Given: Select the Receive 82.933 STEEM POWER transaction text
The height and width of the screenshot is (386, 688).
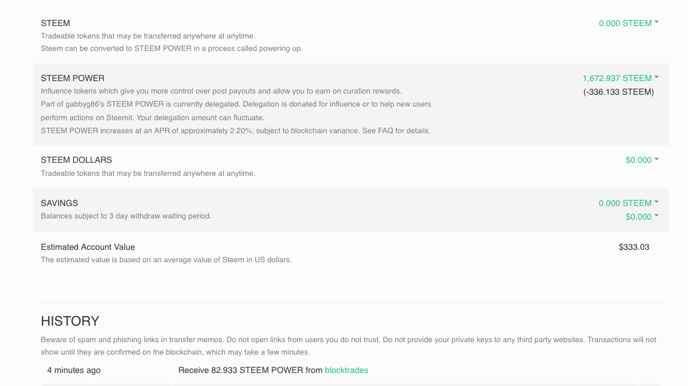Looking at the screenshot, I should point(250,370).
